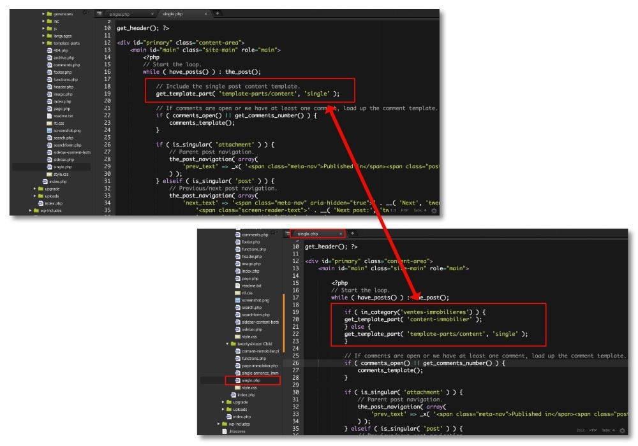This screenshot has height=446, width=638.
Task: Click the tab list icon left of the upper tabs
Action: (99, 13)
